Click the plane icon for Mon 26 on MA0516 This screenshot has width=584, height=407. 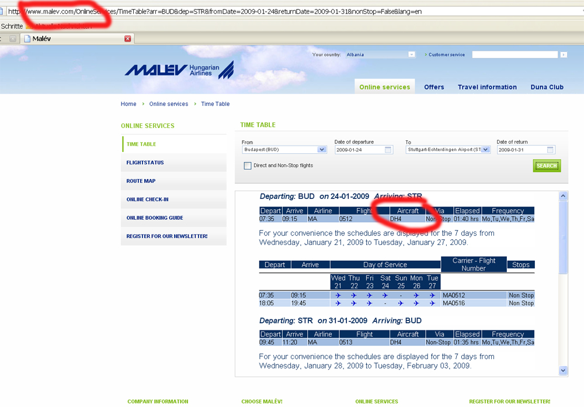tap(416, 303)
